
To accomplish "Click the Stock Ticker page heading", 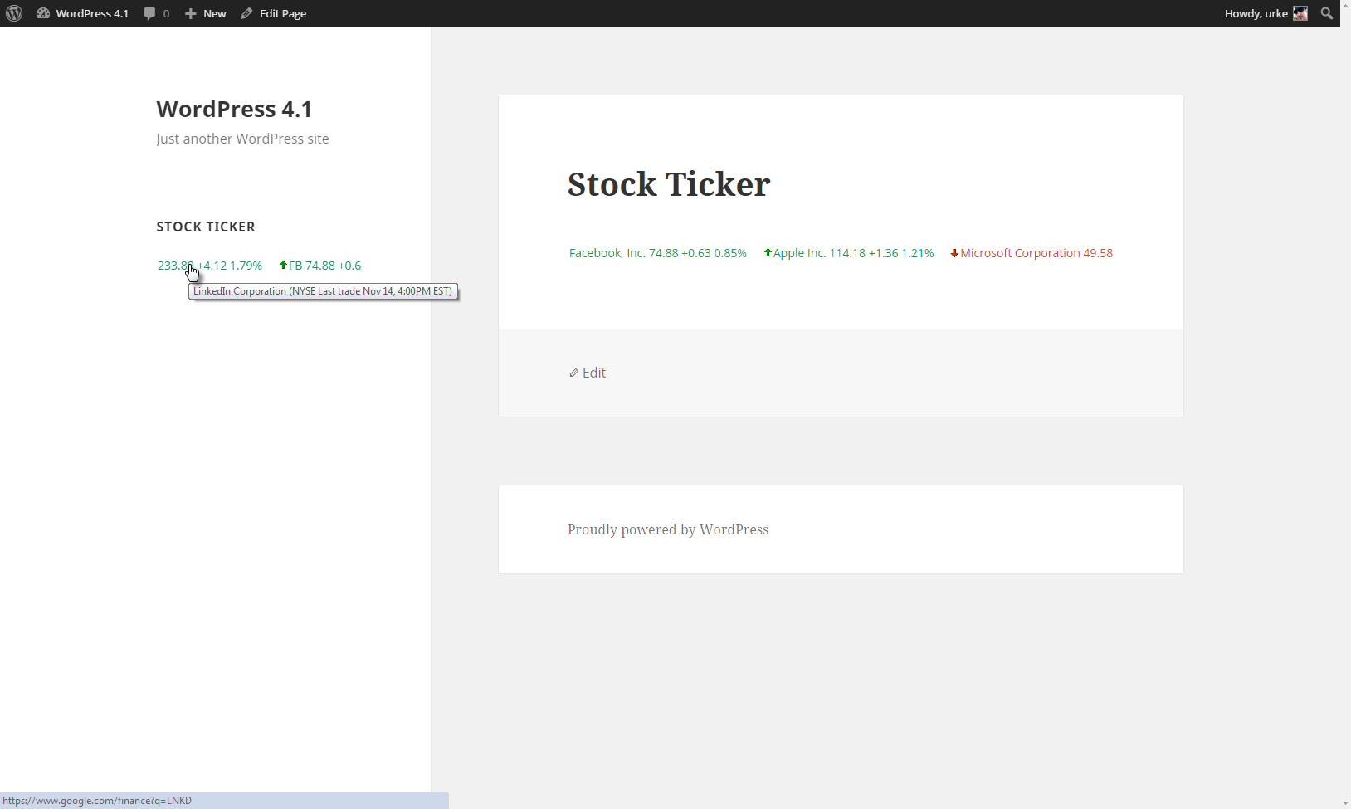I will (x=669, y=184).
